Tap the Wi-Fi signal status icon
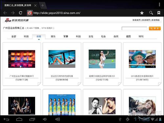 click(153, 119)
